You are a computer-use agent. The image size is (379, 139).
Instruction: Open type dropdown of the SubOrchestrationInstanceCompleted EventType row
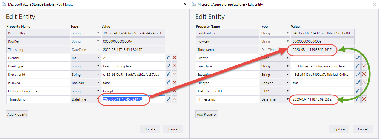[275, 66]
